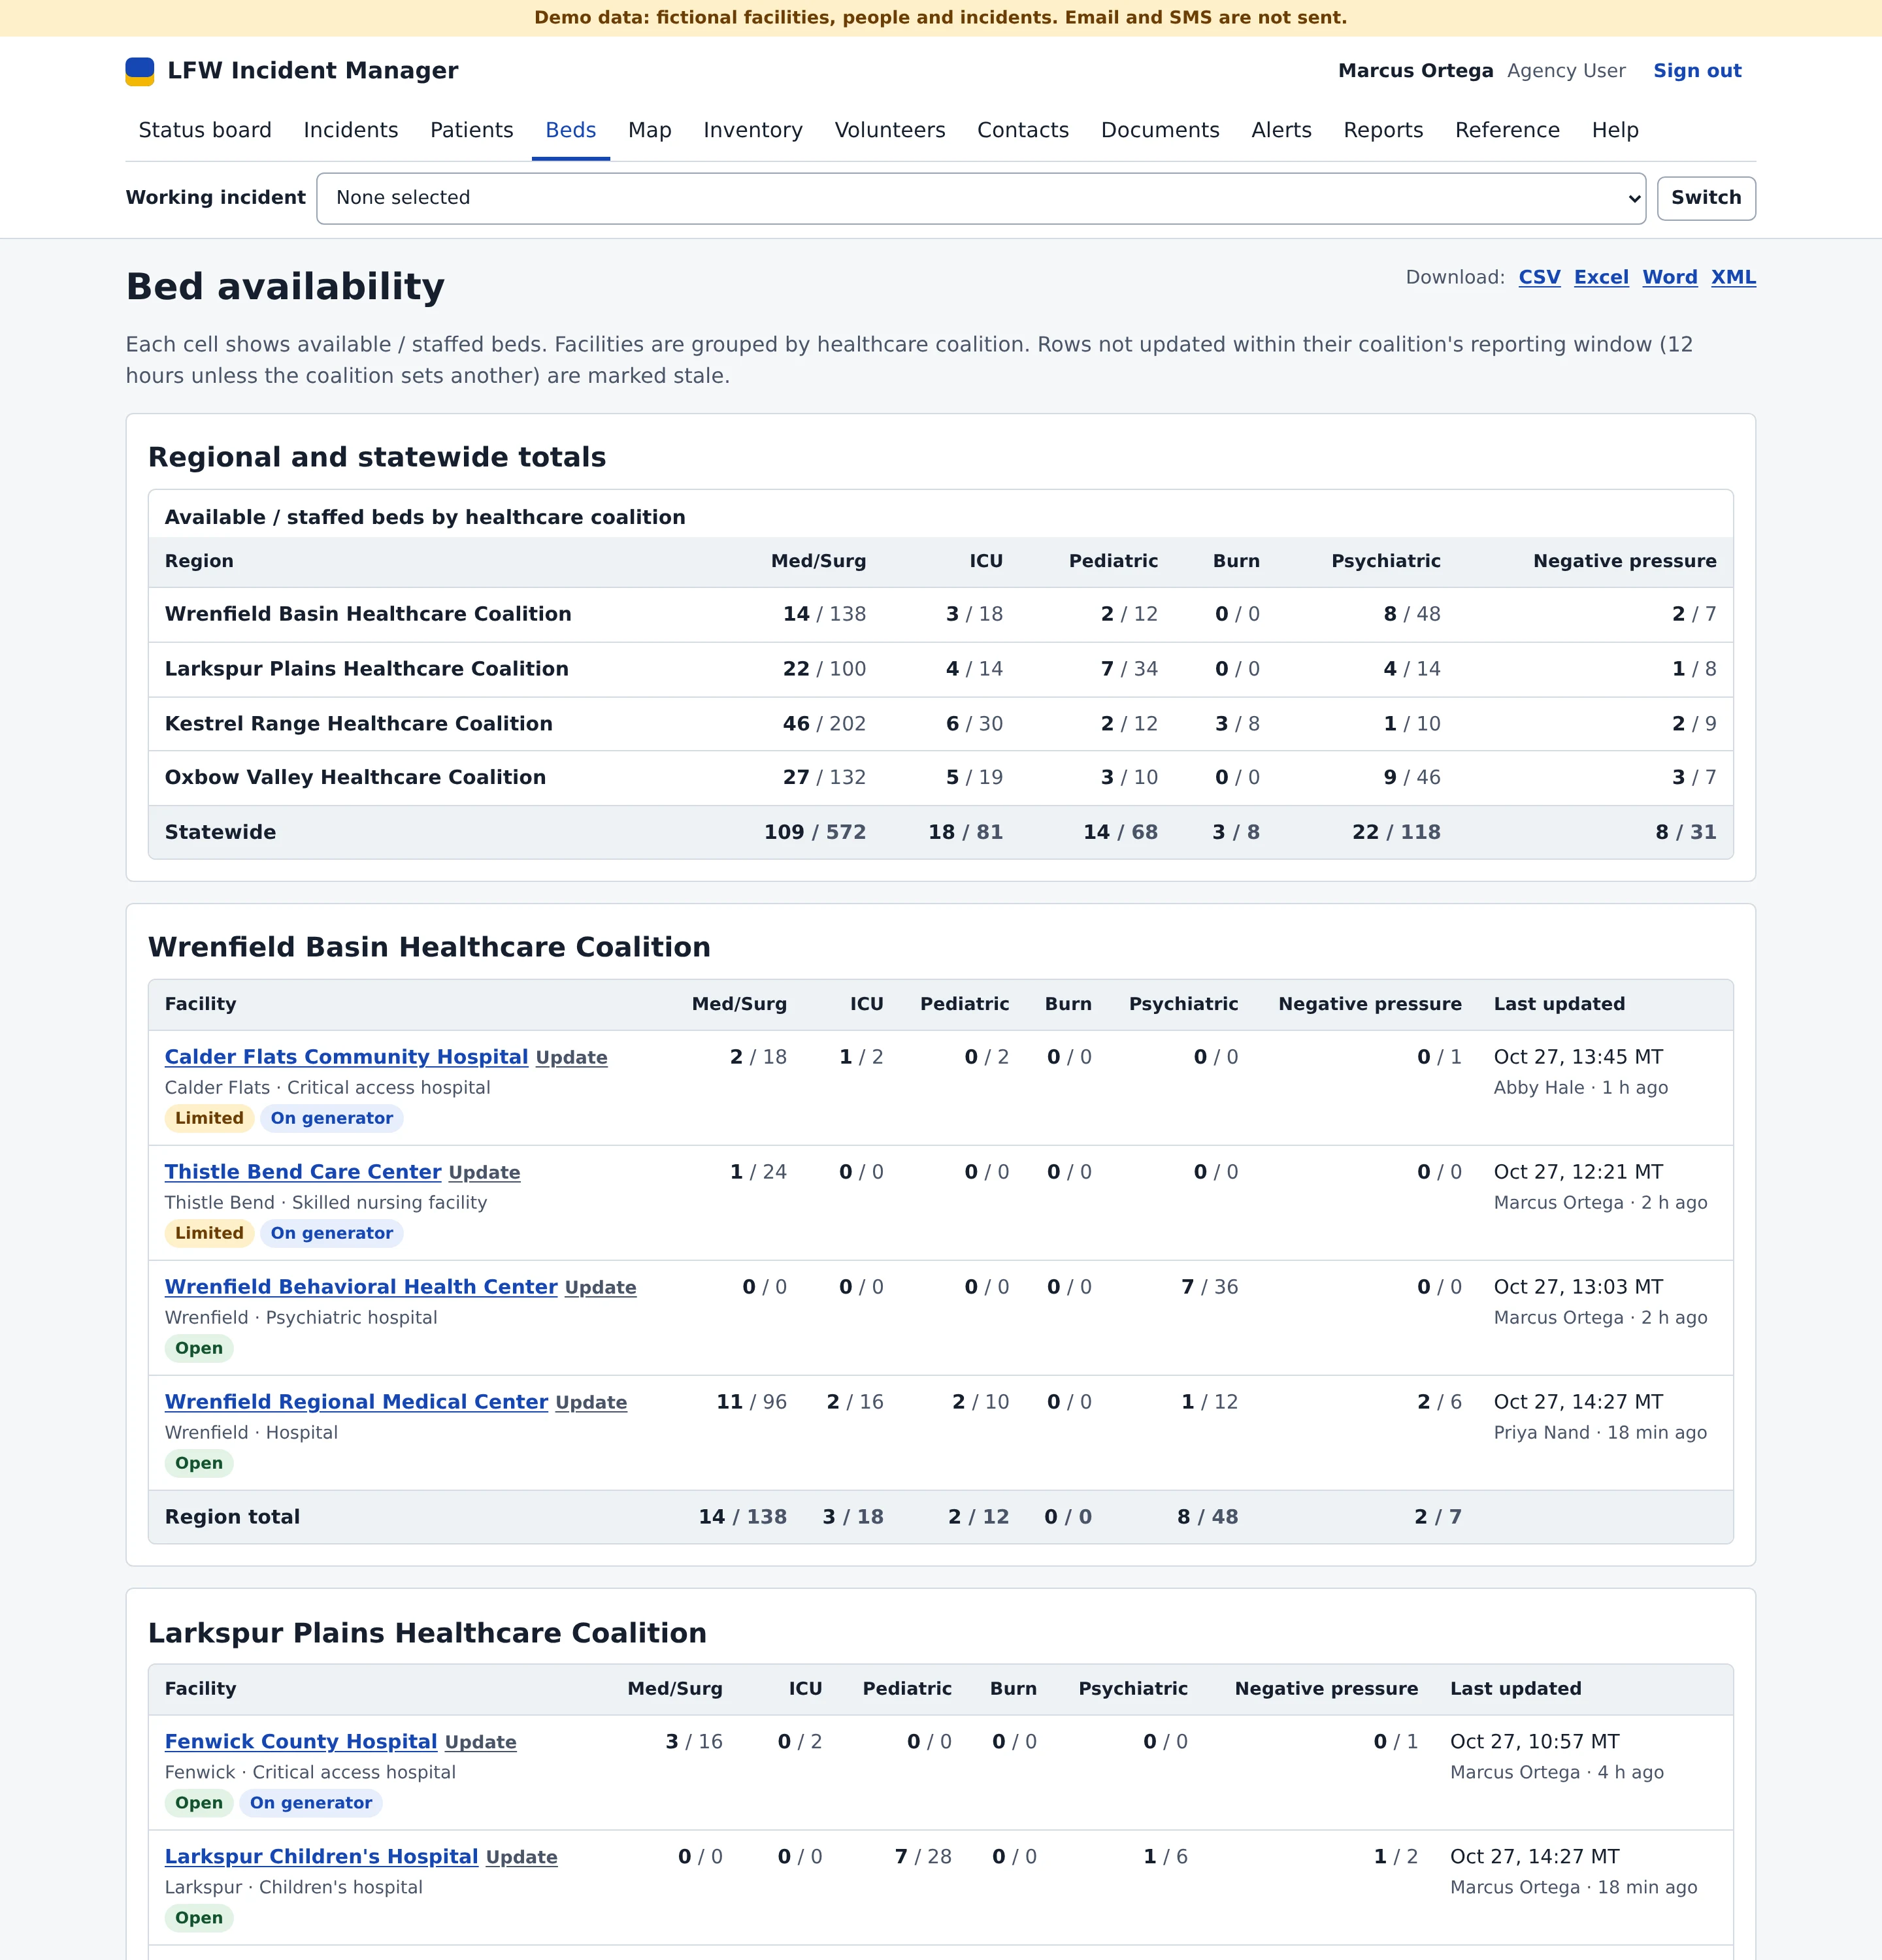The width and height of the screenshot is (1882, 1960).
Task: Click Update next to Thistle Bend Care Center
Action: (x=484, y=1173)
